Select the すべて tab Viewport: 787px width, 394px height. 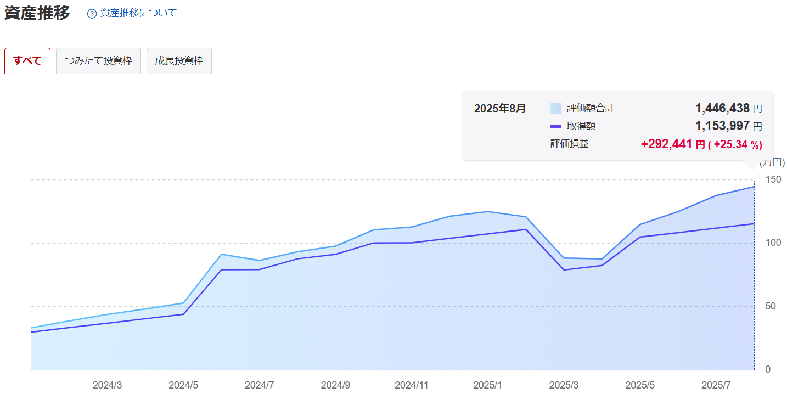click(x=27, y=61)
